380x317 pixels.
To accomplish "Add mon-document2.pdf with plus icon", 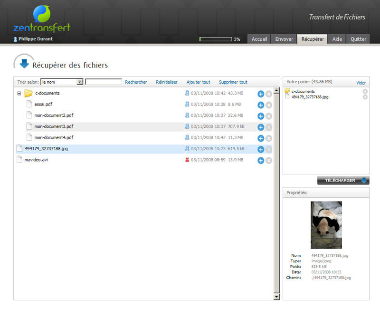I will (261, 116).
